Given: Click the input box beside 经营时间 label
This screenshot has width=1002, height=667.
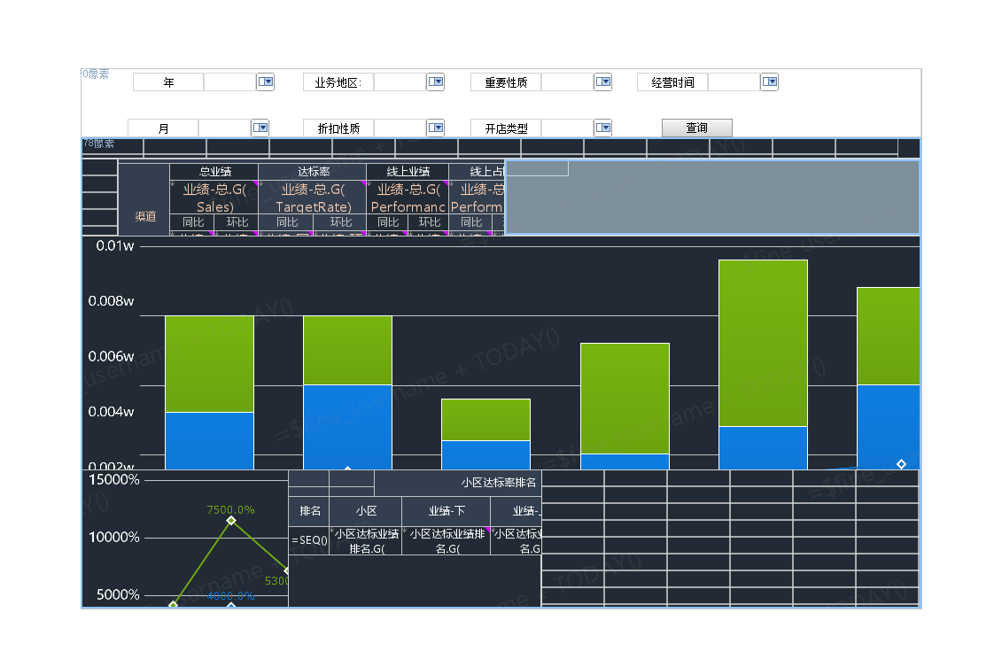Looking at the screenshot, I should (x=734, y=81).
